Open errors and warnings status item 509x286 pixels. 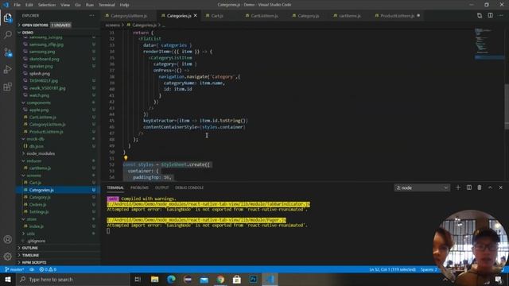48,269
